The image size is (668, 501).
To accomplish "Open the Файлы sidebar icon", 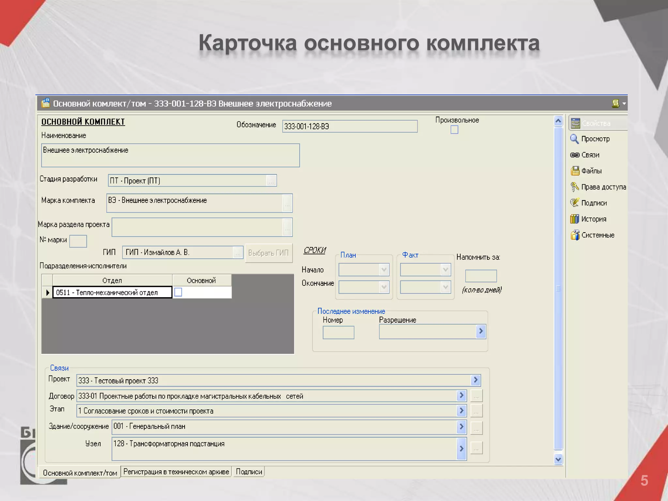I will click(575, 171).
